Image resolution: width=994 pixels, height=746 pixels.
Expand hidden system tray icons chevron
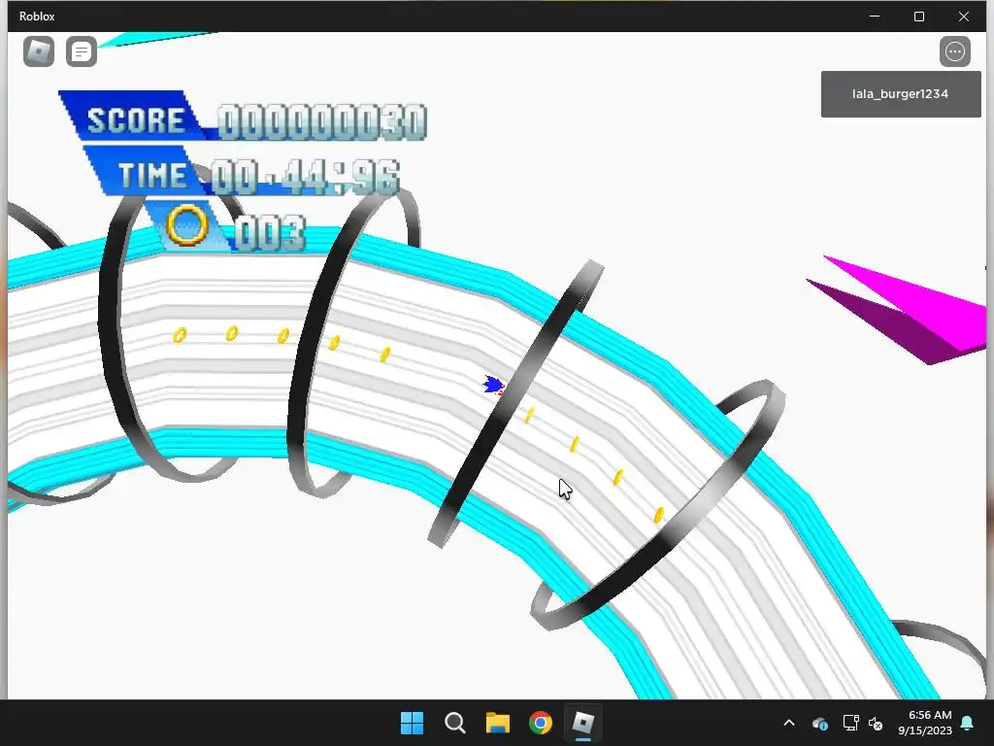coord(789,723)
